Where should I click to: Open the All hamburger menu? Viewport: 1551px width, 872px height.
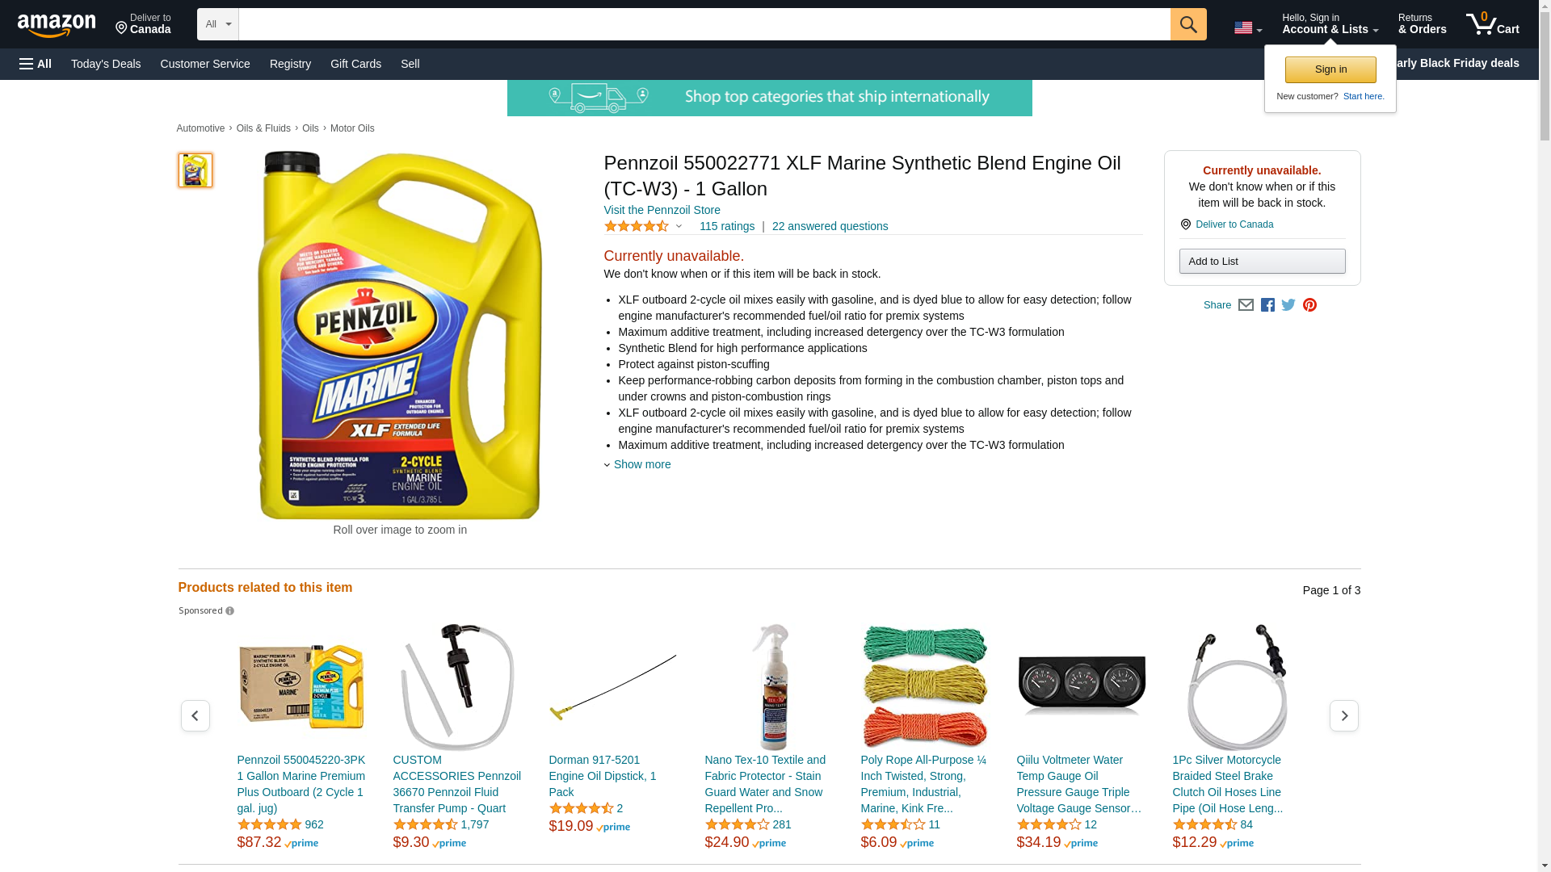click(36, 64)
